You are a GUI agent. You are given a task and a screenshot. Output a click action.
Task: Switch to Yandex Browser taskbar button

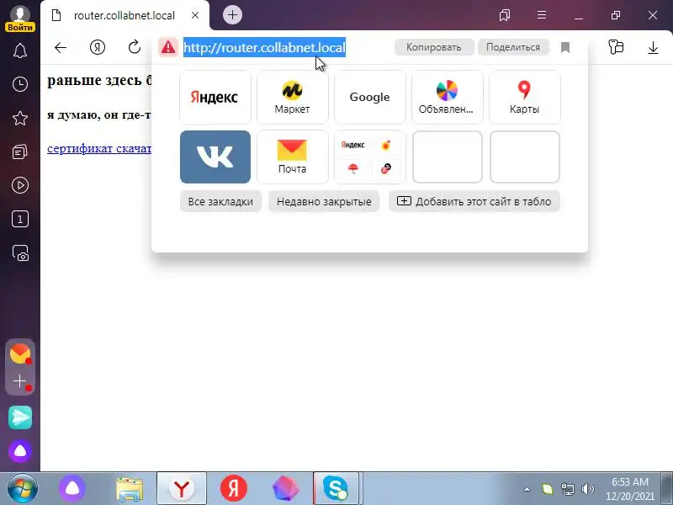(x=182, y=489)
